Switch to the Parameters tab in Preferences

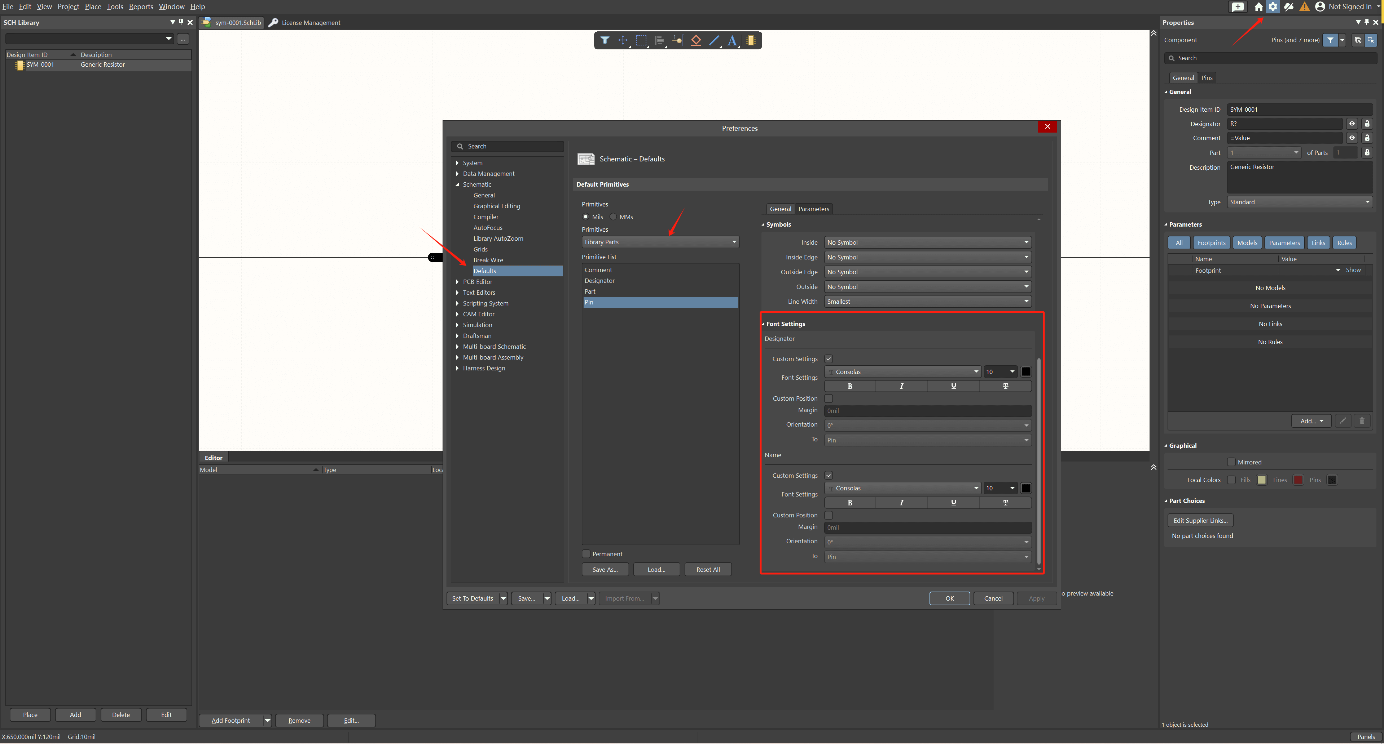pyautogui.click(x=813, y=209)
